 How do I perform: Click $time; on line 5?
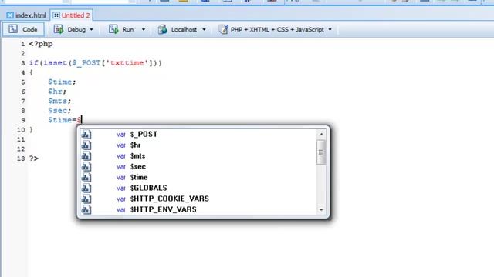(62, 82)
